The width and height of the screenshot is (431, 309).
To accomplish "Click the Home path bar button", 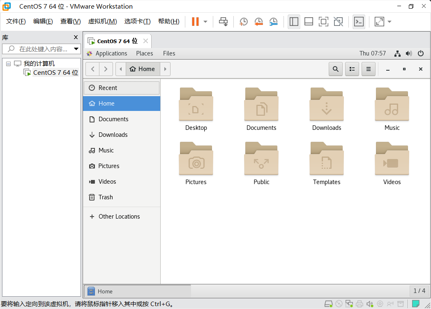I will point(143,69).
